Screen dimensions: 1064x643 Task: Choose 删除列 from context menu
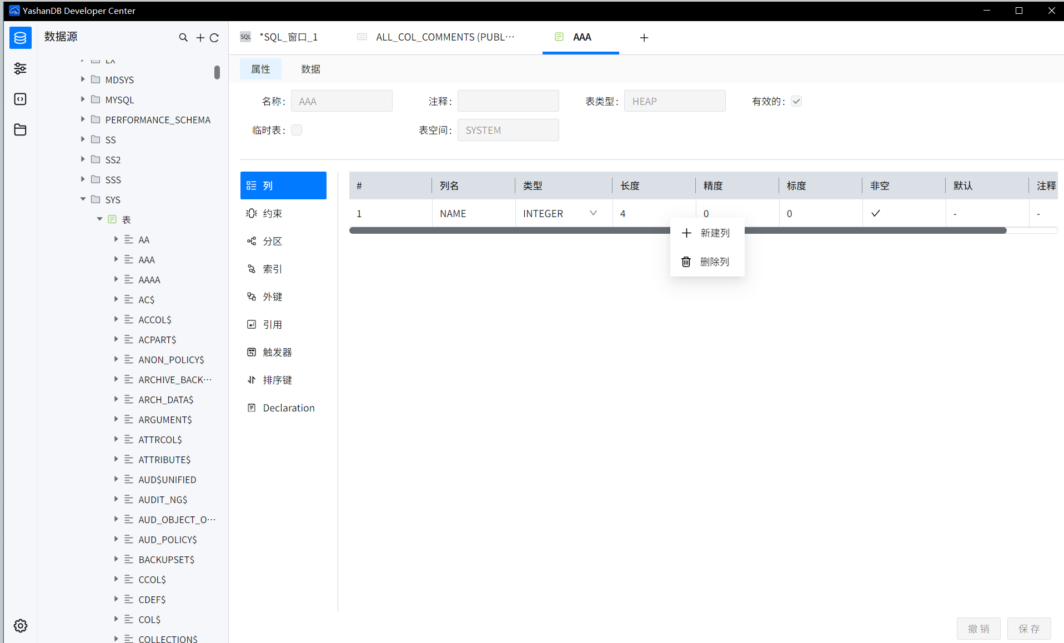707,262
